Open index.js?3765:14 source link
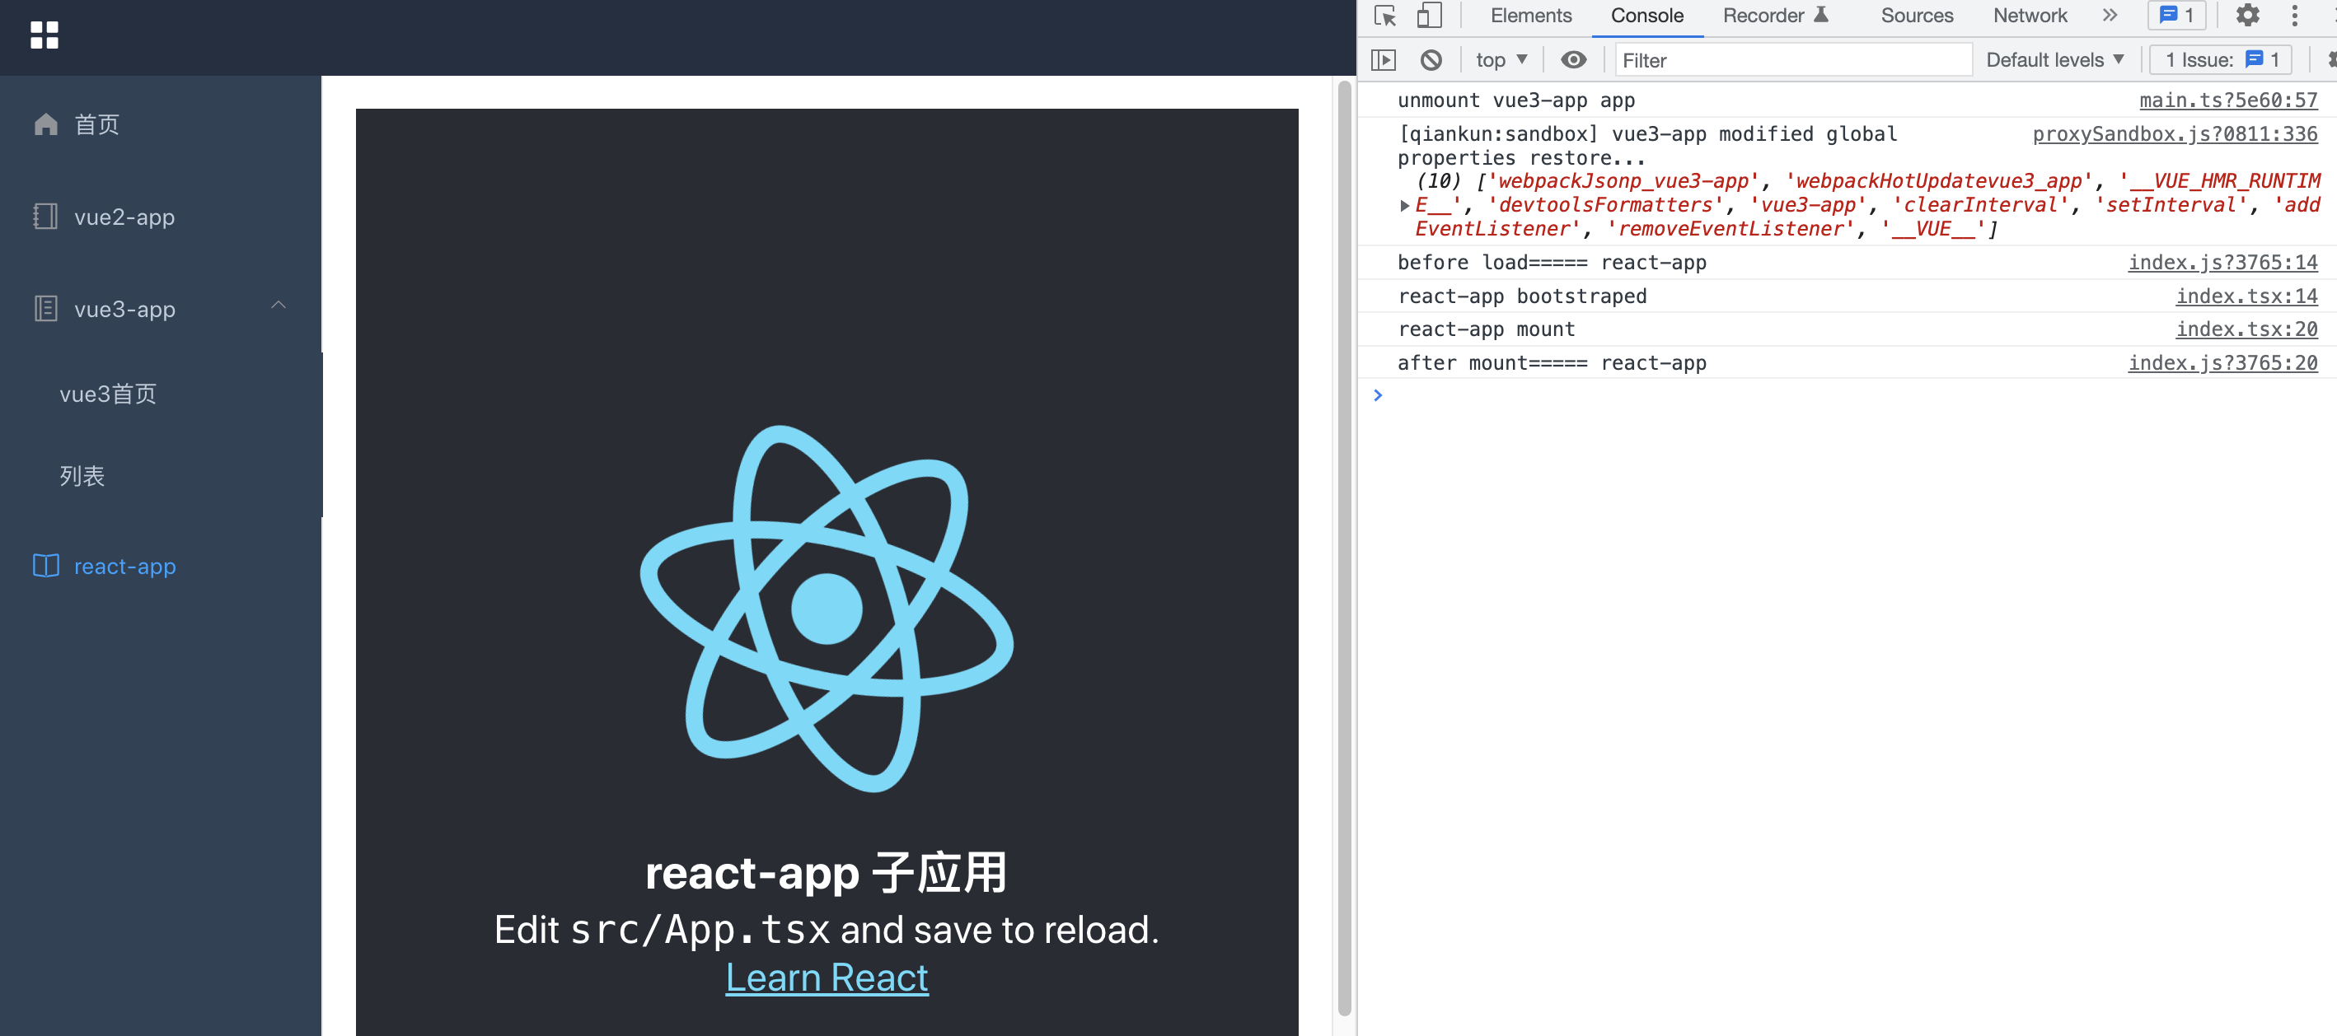 [2222, 263]
